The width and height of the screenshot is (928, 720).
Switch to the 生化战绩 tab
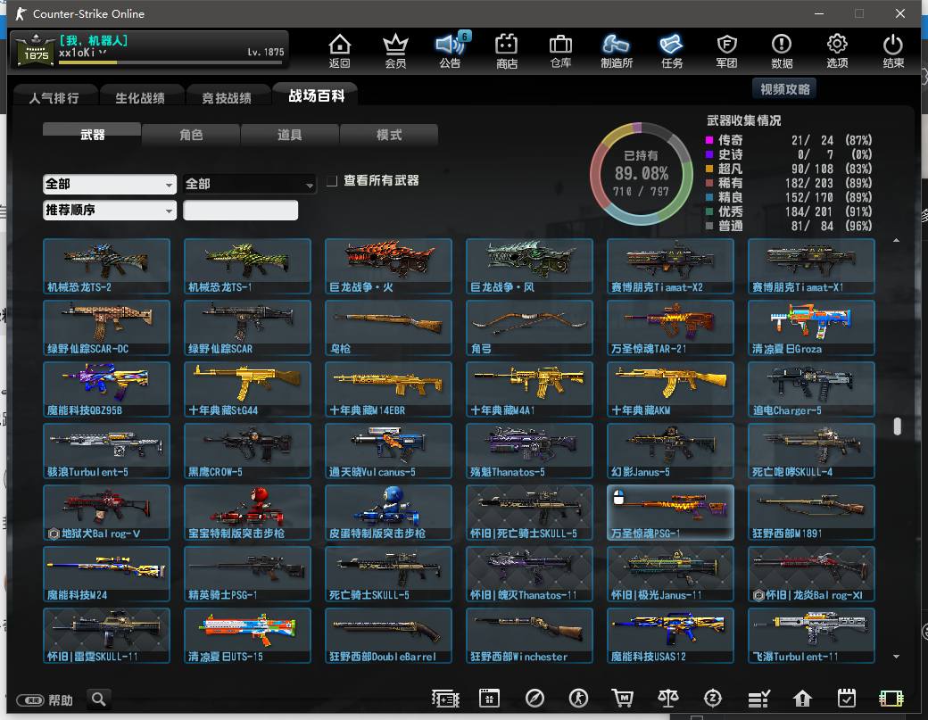(140, 98)
